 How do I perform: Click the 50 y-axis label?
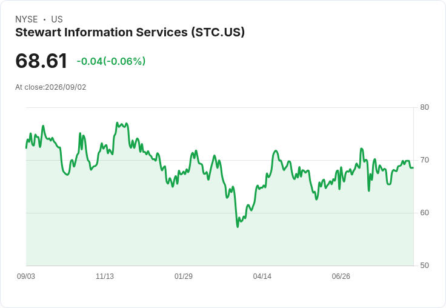pyautogui.click(x=424, y=266)
